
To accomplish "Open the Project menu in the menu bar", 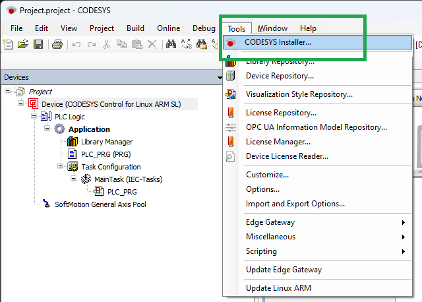I will (102, 28).
